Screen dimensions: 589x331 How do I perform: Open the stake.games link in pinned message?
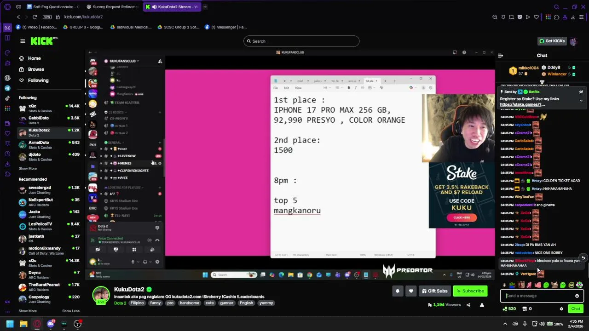pyautogui.click(x=522, y=104)
